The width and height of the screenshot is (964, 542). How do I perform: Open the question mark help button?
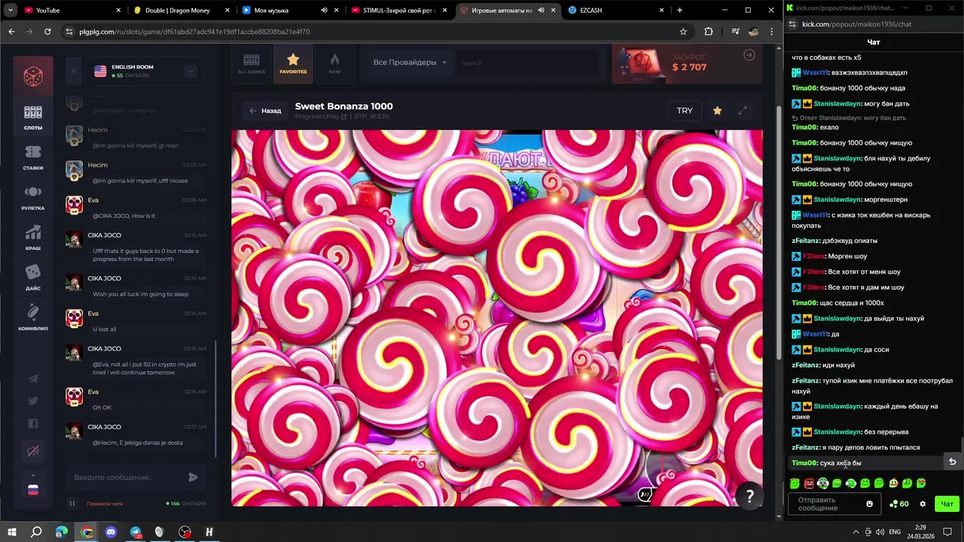[x=749, y=496]
